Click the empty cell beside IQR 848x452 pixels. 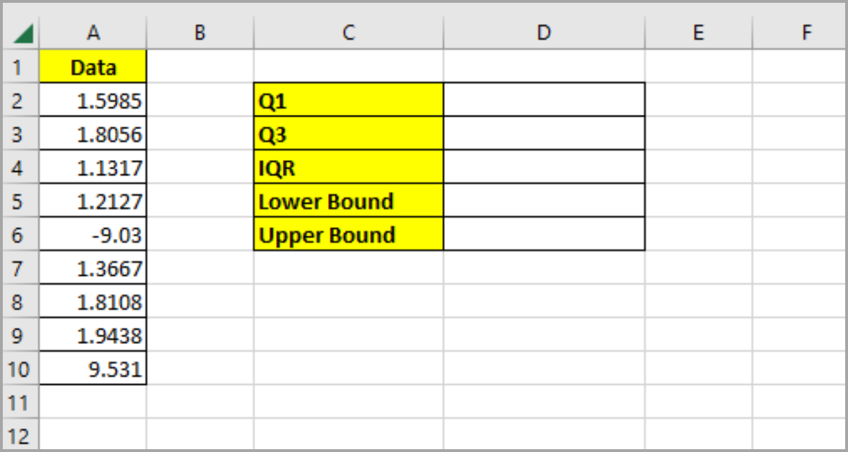543,167
